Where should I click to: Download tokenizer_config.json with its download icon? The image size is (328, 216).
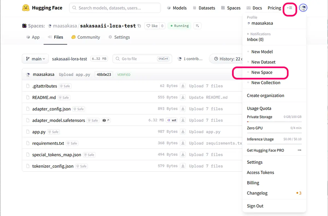[183, 166]
